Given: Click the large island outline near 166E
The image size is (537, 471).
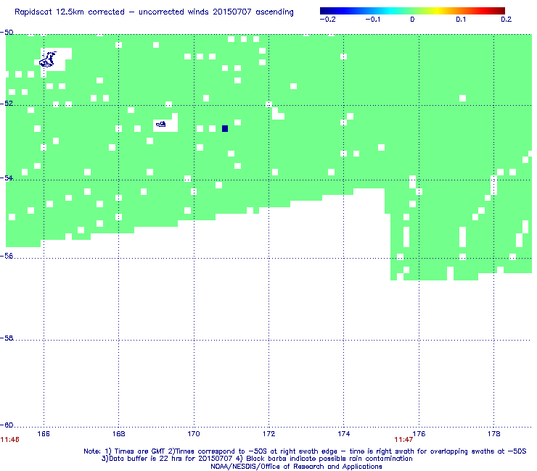Looking at the screenshot, I should tap(48, 59).
